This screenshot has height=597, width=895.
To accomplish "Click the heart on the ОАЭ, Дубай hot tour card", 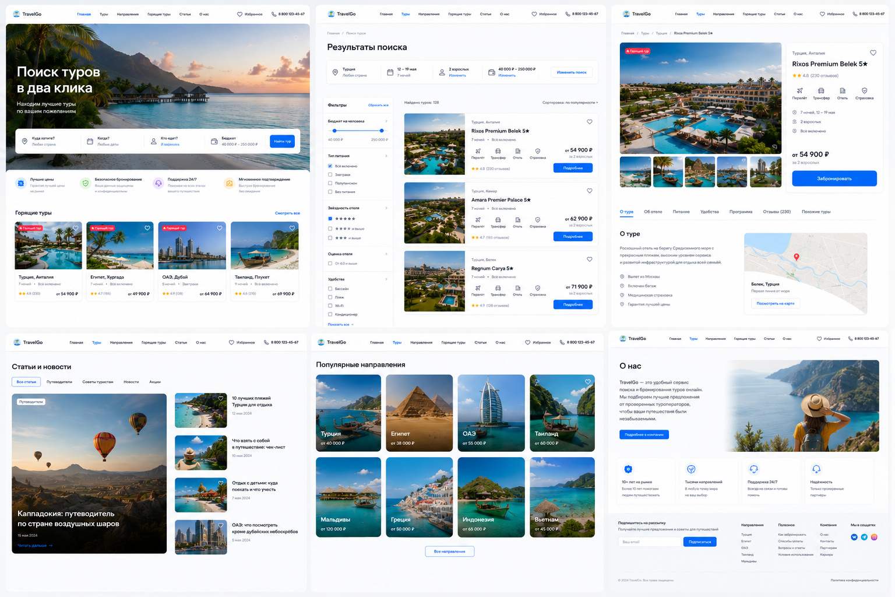I will [x=220, y=228].
